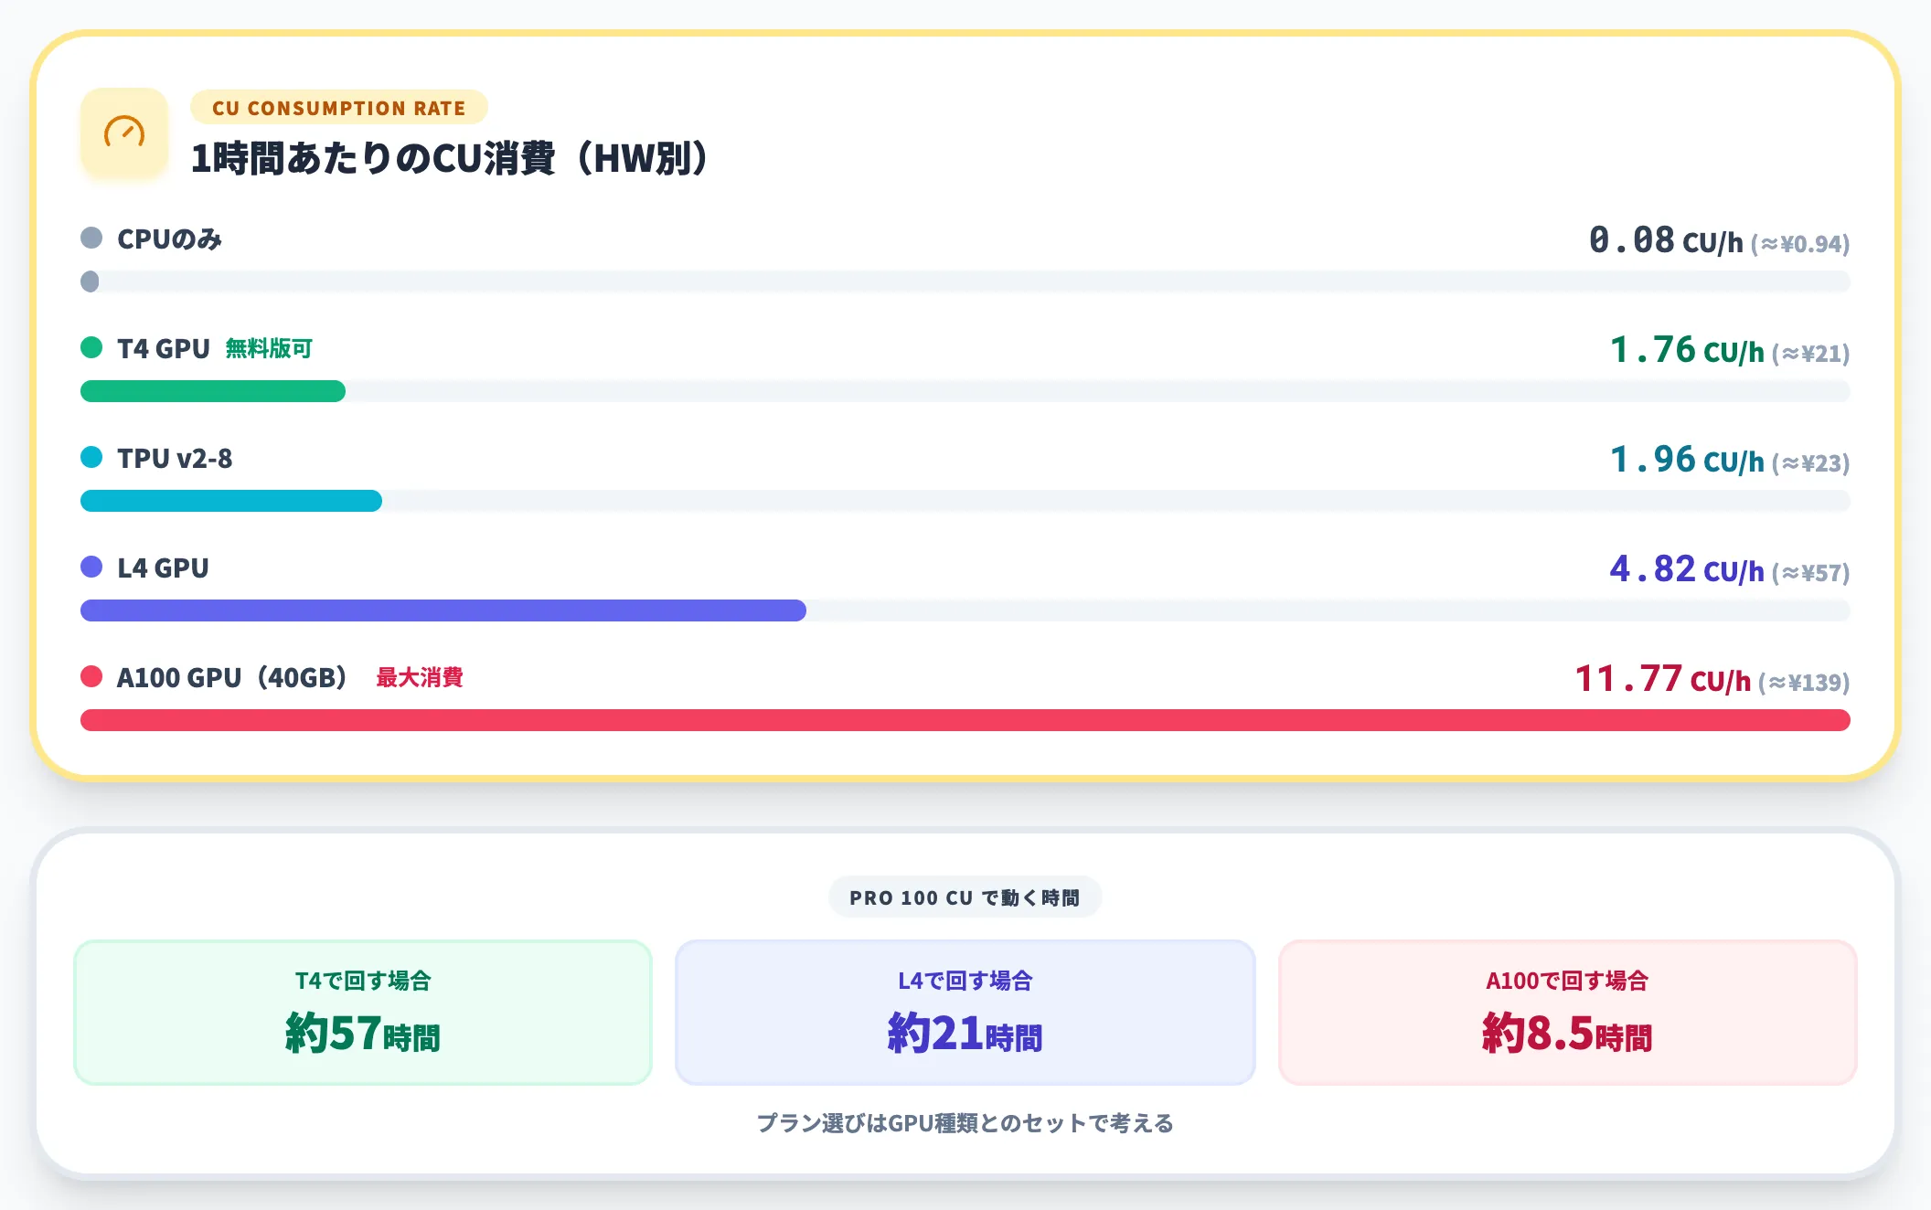Click the gray dot beside CPUのみ
Viewport: 1931px width, 1210px height.
pos(91,239)
